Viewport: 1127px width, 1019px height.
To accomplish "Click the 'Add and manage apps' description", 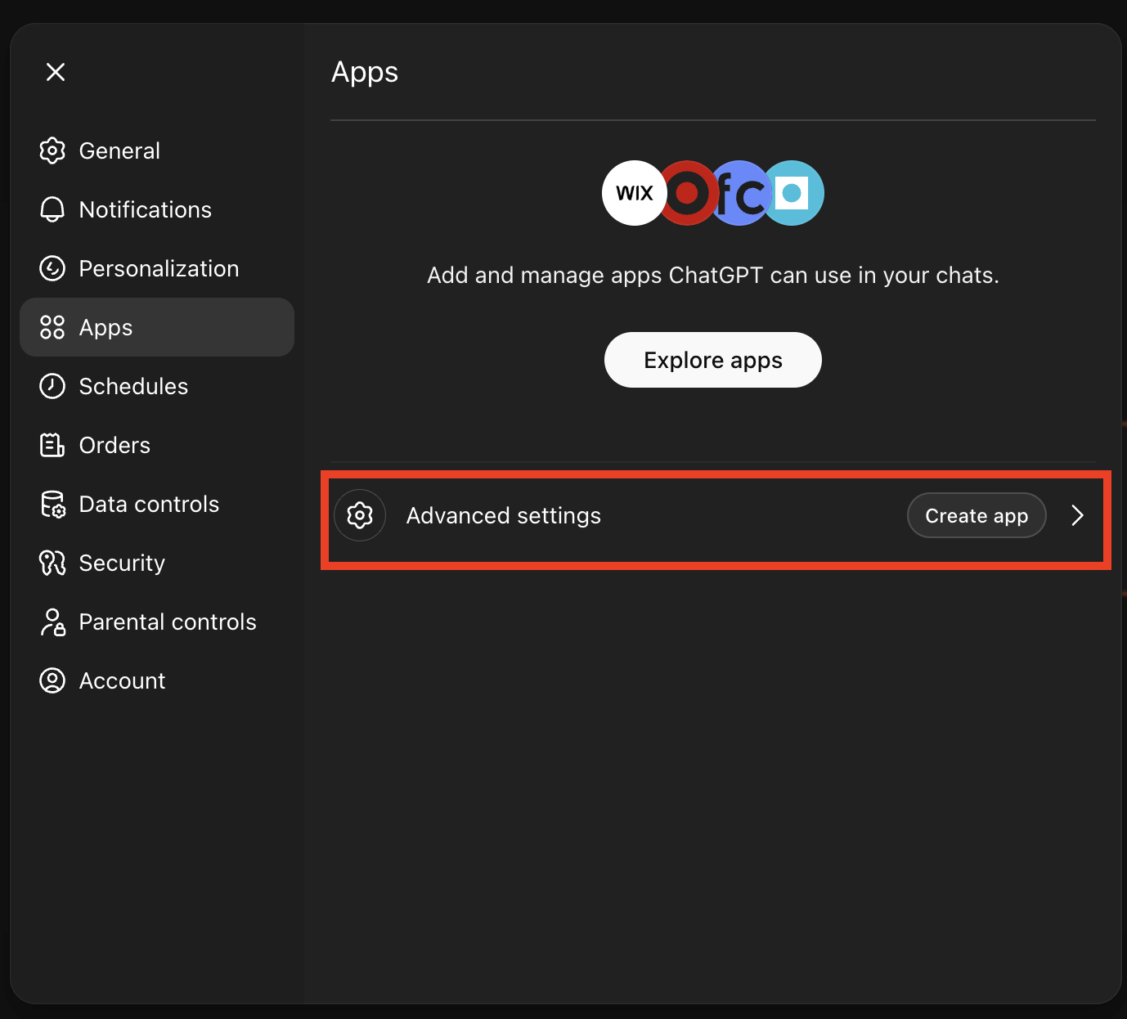I will tap(713, 275).
